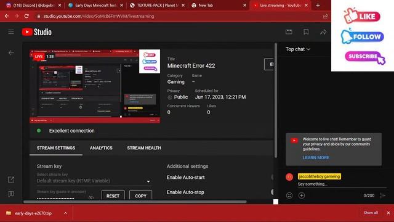
Task: Click the Excellent connection status text
Action: [71, 131]
